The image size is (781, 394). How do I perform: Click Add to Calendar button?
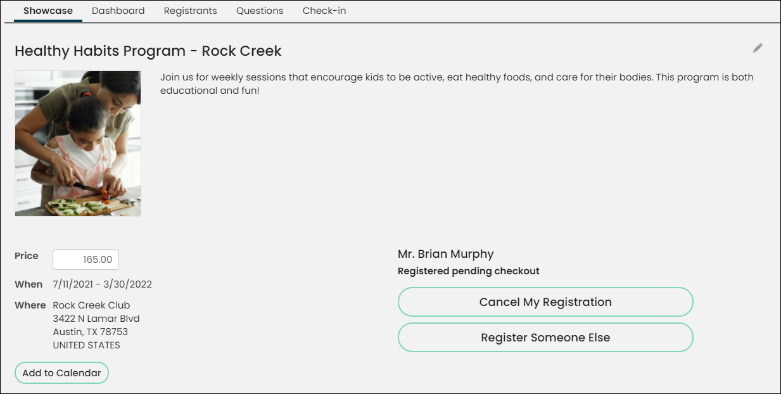click(x=62, y=373)
